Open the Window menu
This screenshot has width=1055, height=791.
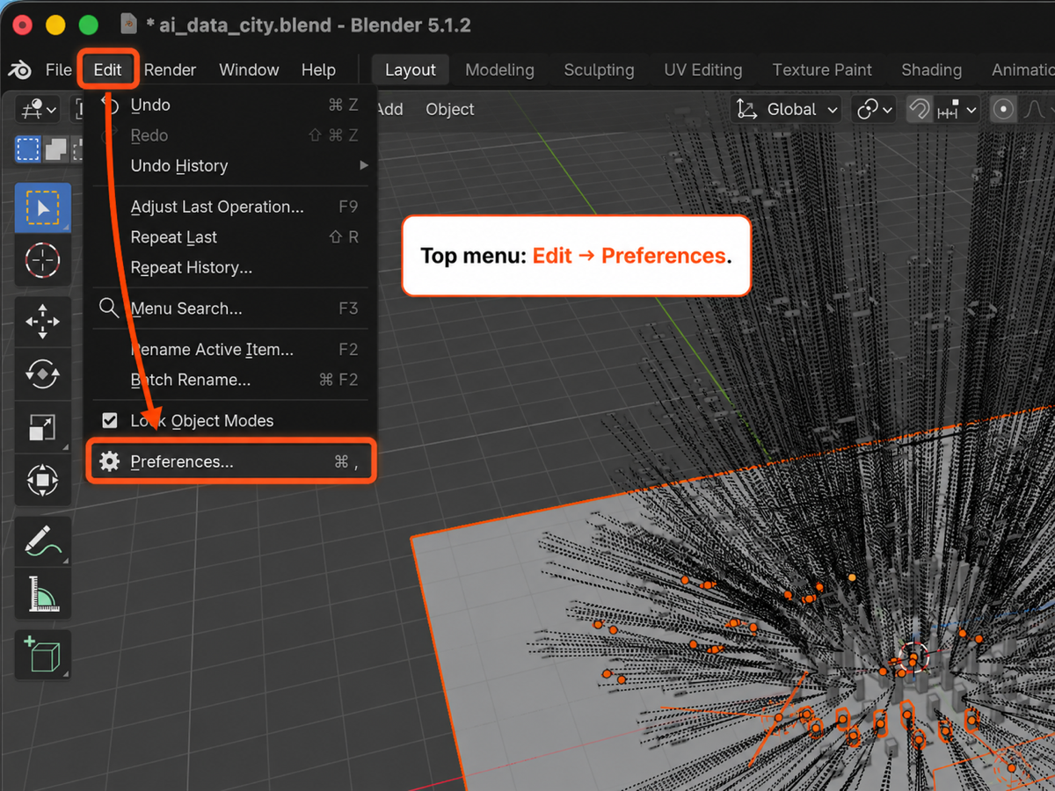tap(249, 69)
